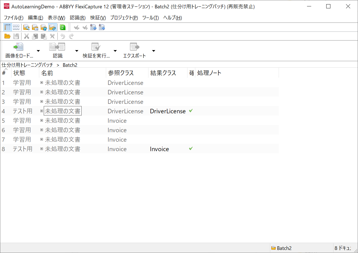Viewport: 358px width, 253px height.
Task: Click the open folder icon
Action: pos(8,36)
